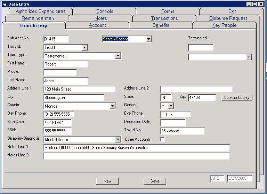The height and width of the screenshot is (194, 267).
Task: Click in the First Name field
Action: (66, 64)
